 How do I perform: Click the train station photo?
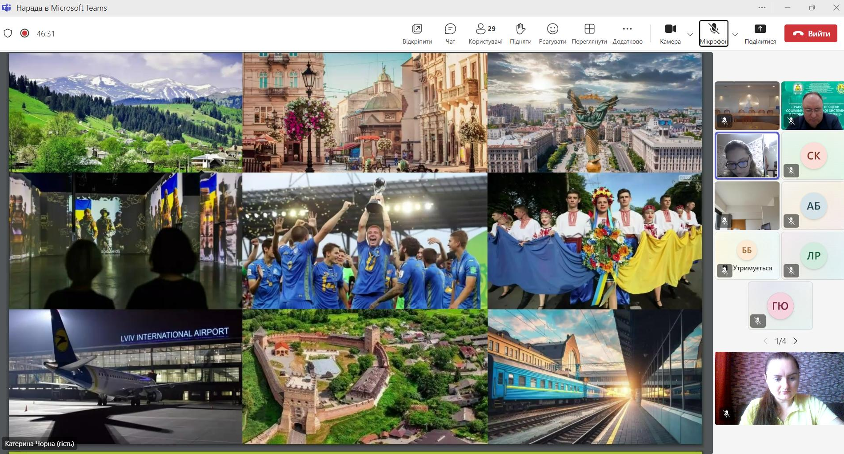pyautogui.click(x=595, y=377)
